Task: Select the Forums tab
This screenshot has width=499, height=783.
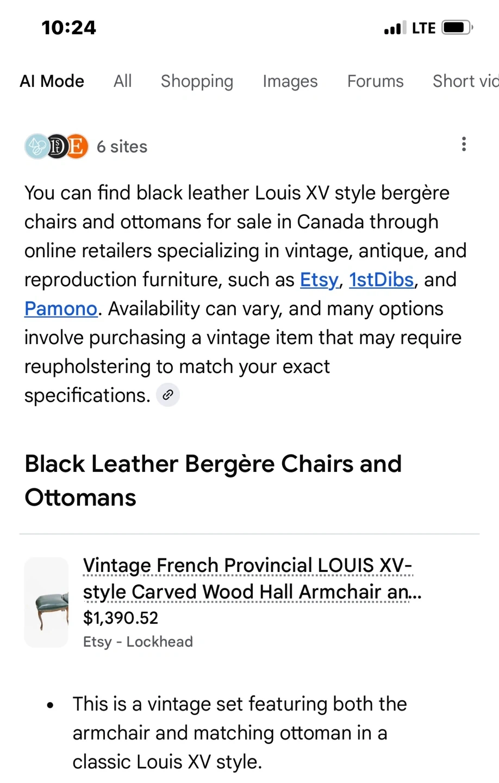Action: [376, 81]
